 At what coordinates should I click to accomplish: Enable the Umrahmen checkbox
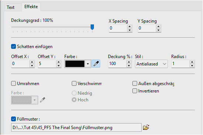pos(13,84)
